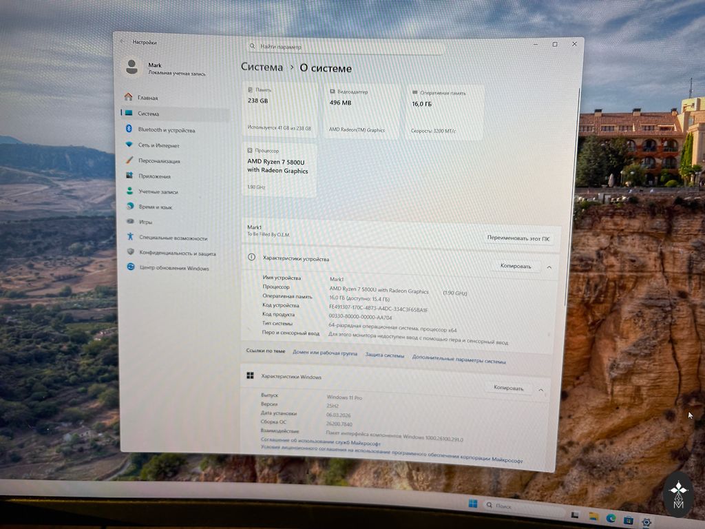Click the Найти параметр search field
The width and height of the screenshot is (705, 529).
click(344, 47)
